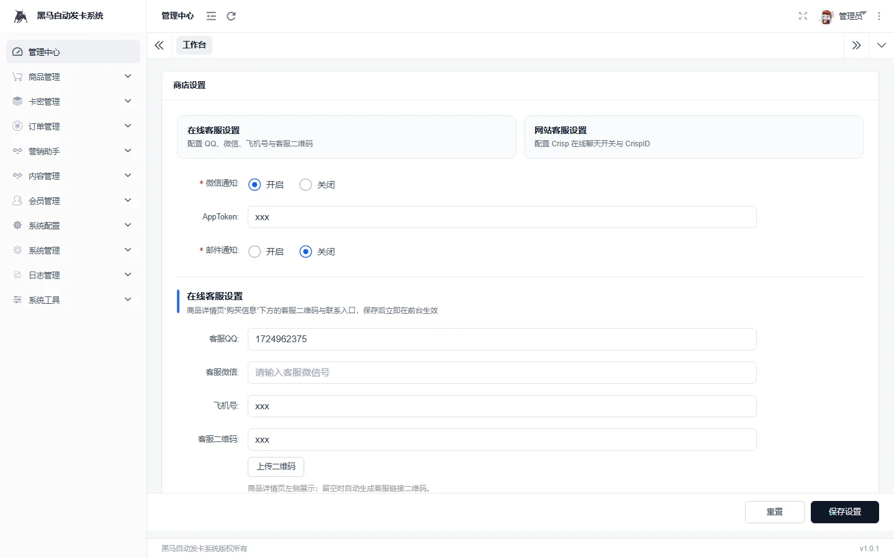Expand the 内容管理 submenu chevron
The height and width of the screenshot is (558, 894).
click(x=128, y=175)
